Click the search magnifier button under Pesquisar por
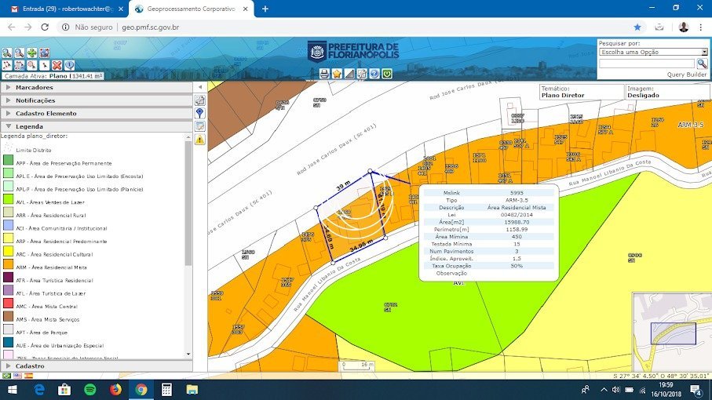The width and height of the screenshot is (712, 400). 702,64
